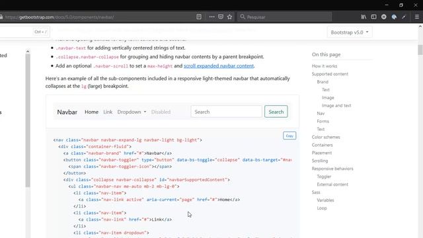Image resolution: width=423 pixels, height=238 pixels.
Task: Click the globe extension icon
Action: pos(394,17)
